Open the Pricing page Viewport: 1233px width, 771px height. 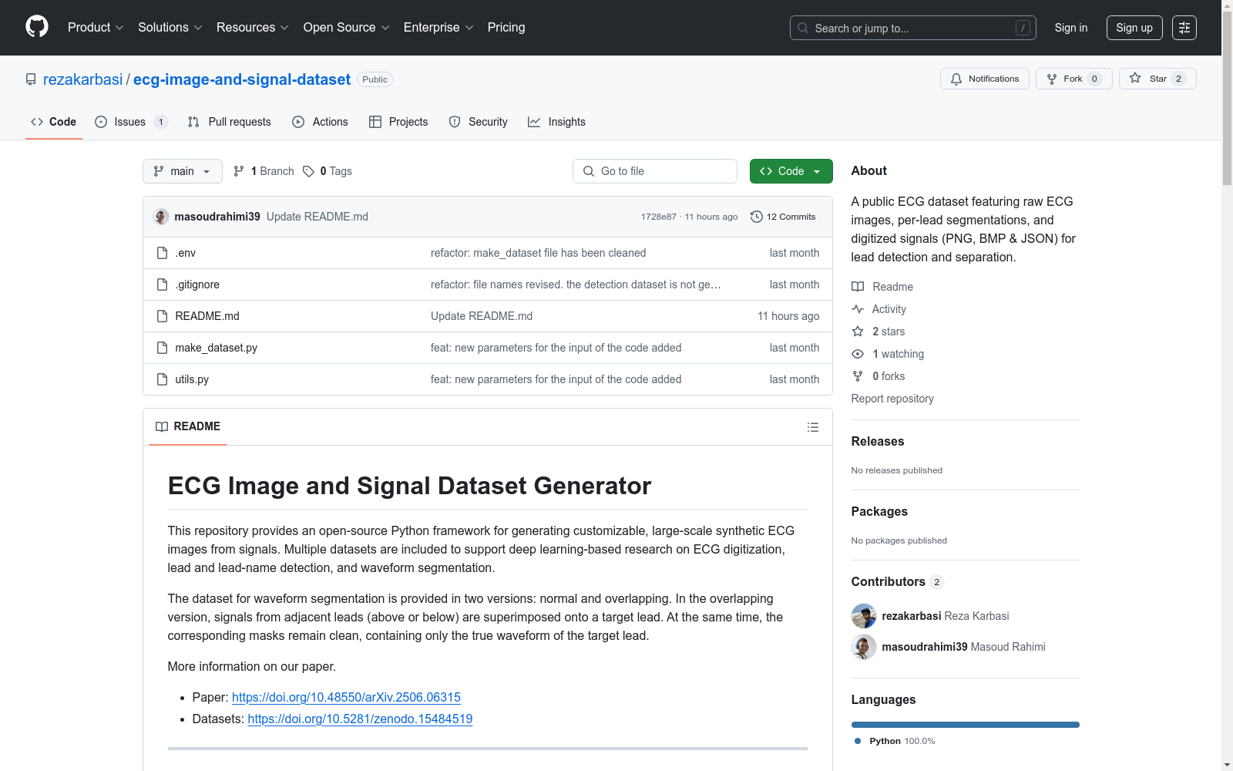click(x=506, y=27)
